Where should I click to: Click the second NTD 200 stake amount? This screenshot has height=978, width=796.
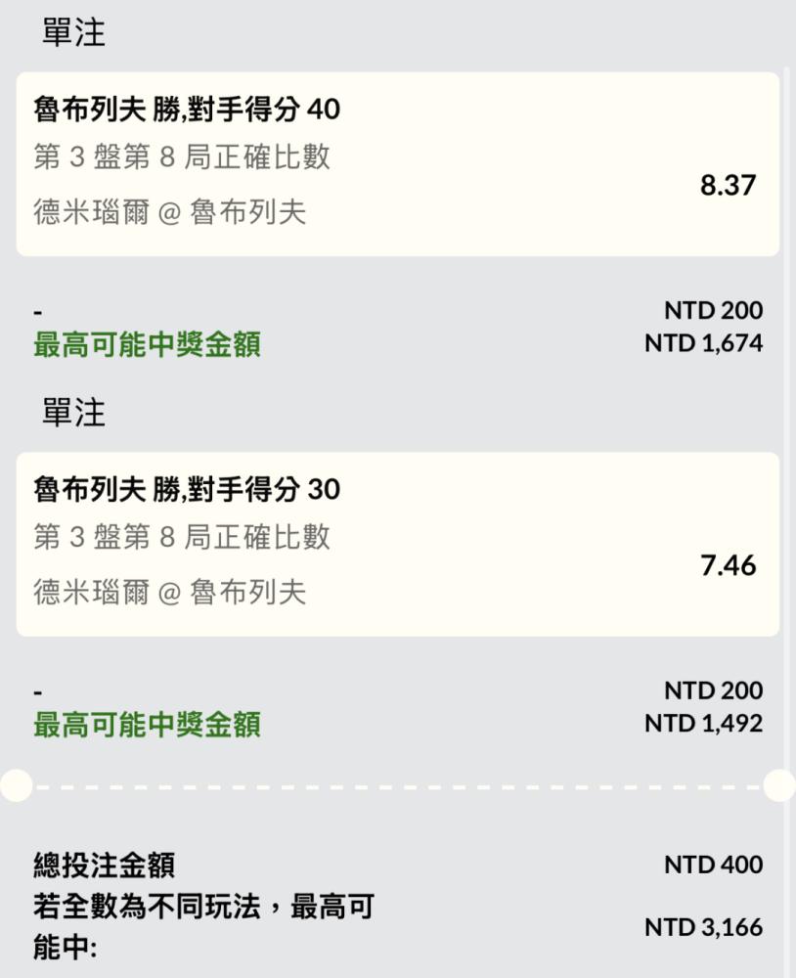713,690
